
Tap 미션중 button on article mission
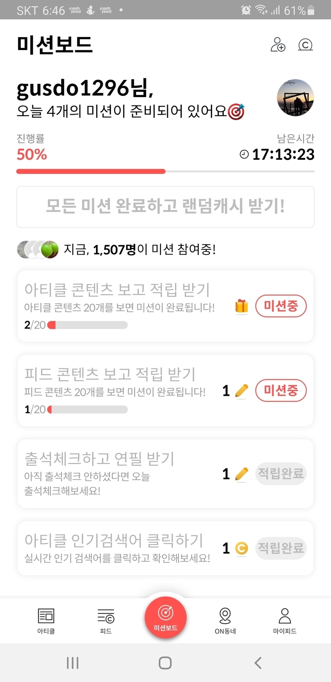(281, 306)
